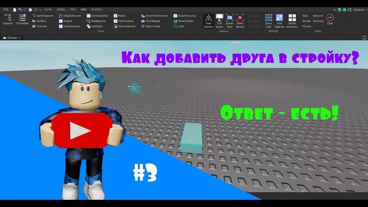Select the cyan block part in viewport
This screenshot has height=207, width=368.
tap(191, 138)
